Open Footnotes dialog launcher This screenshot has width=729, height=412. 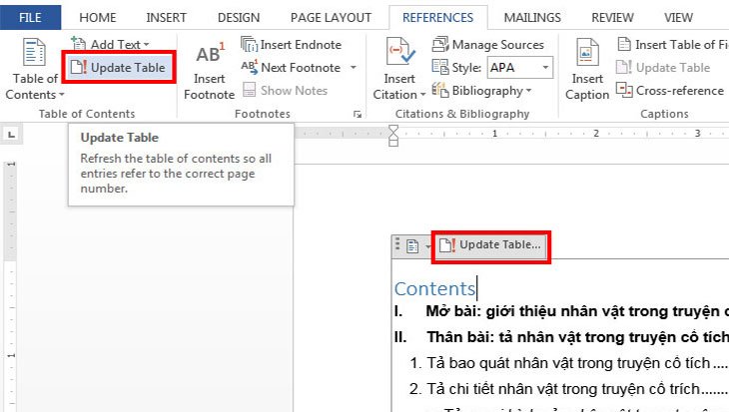click(x=358, y=114)
